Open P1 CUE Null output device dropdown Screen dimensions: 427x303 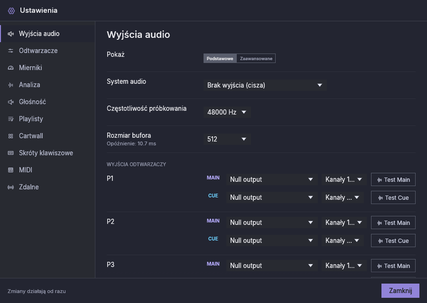272,197
